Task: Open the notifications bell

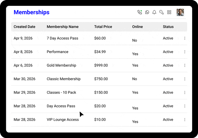Action: click(x=154, y=12)
